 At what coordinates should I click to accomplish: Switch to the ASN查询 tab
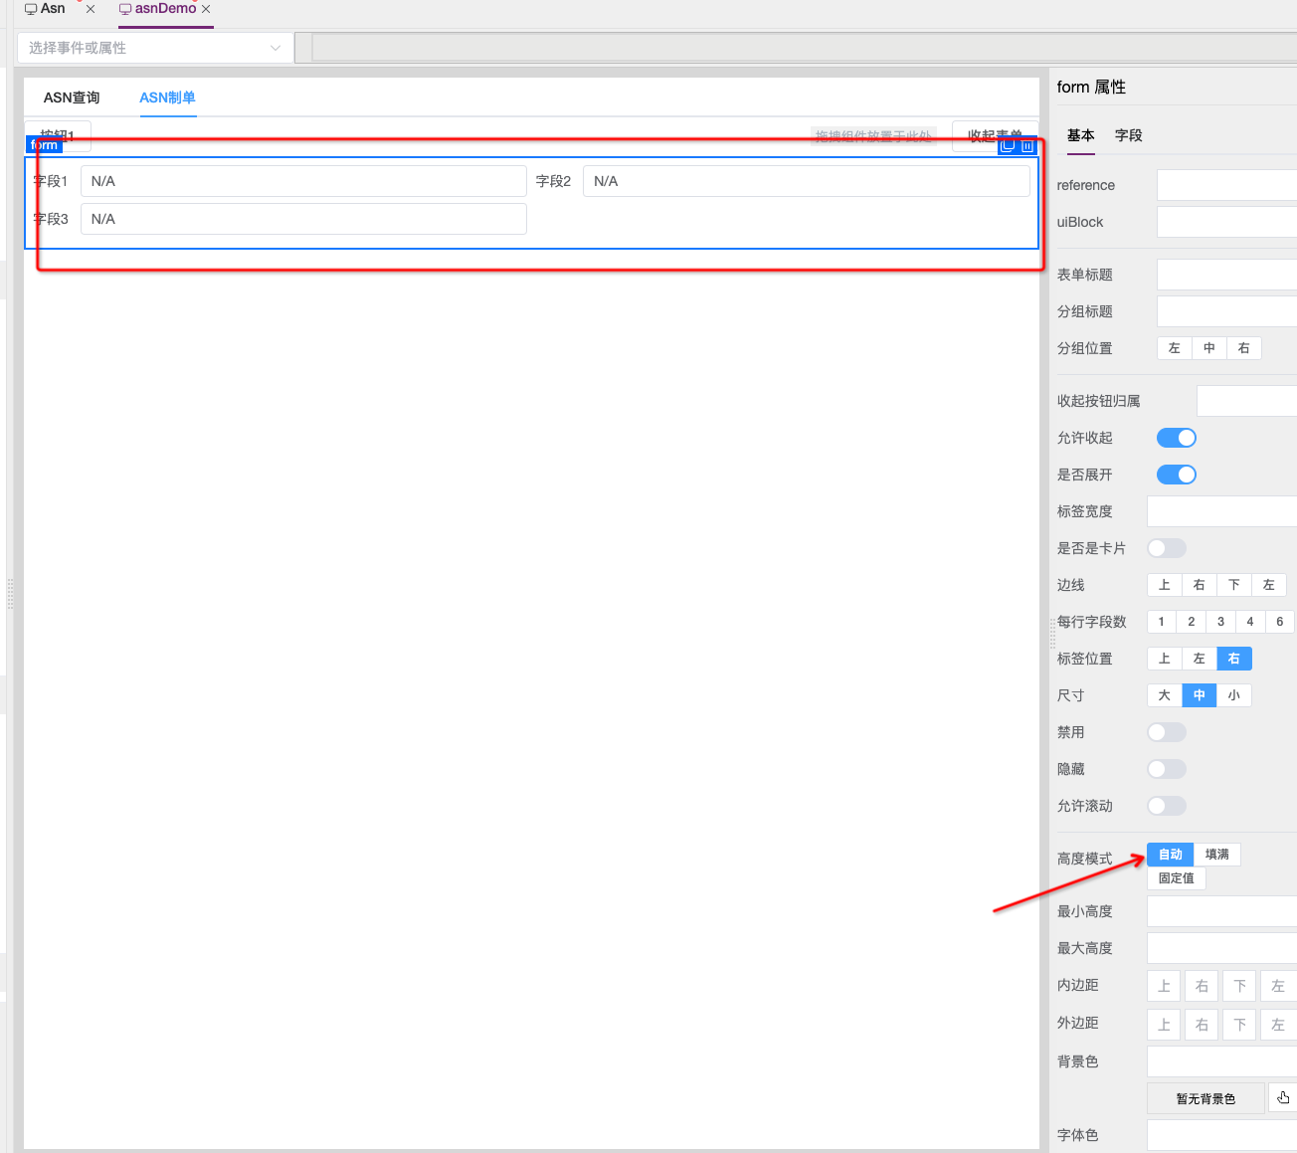pyautogui.click(x=72, y=97)
